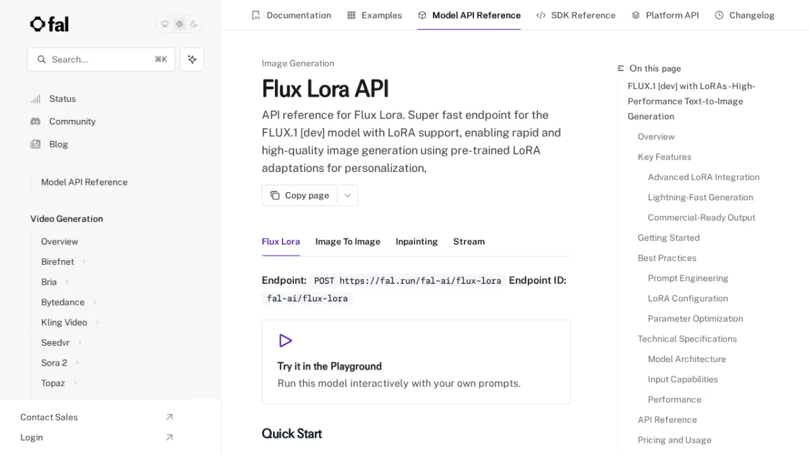
Task: Switch to system theme mode
Action: pyautogui.click(x=164, y=24)
